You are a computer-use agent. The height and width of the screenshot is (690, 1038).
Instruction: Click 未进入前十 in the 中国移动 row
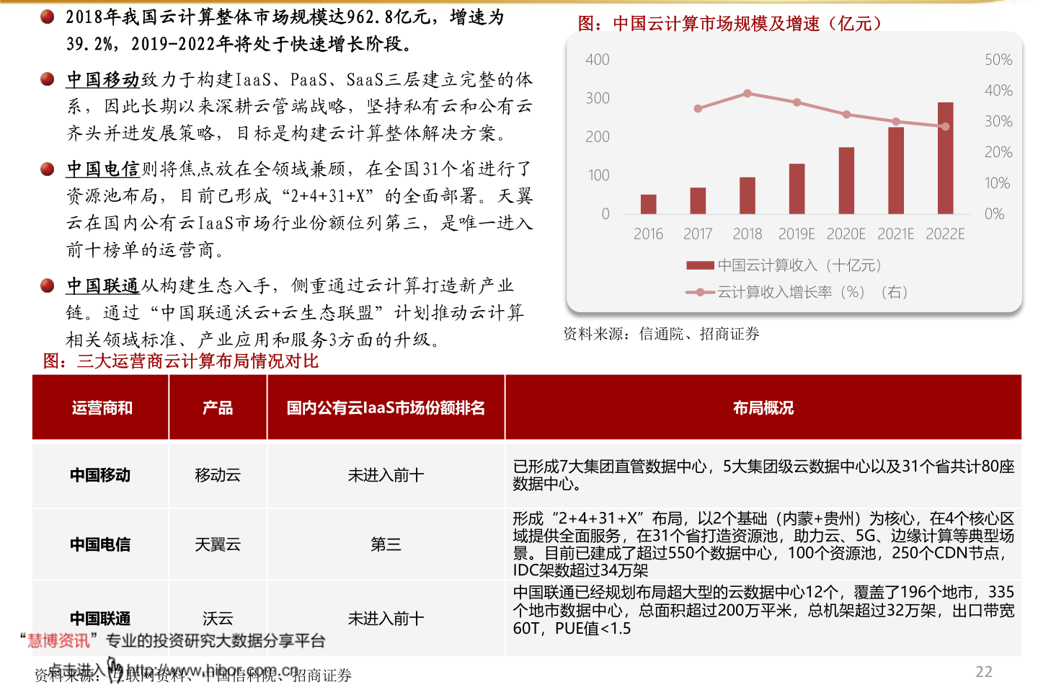coord(386,475)
